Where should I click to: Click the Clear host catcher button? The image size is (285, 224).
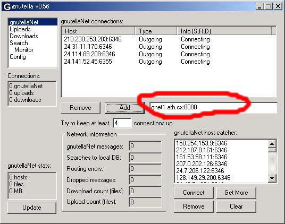click(x=236, y=206)
